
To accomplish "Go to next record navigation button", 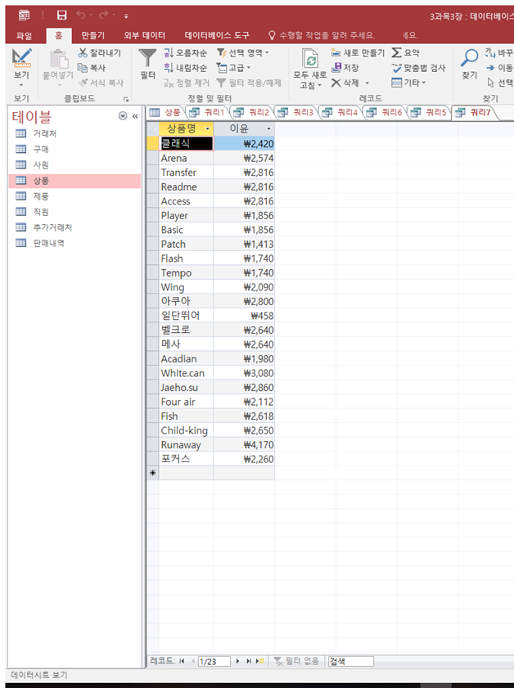I will point(237,661).
